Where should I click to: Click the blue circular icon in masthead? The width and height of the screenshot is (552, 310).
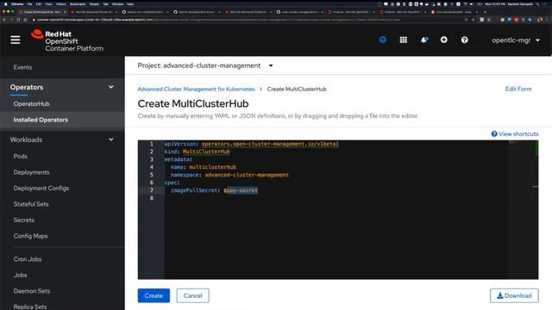383,40
